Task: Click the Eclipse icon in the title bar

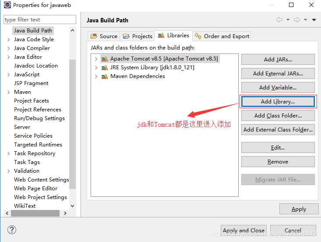Action: pyautogui.click(x=7, y=5)
